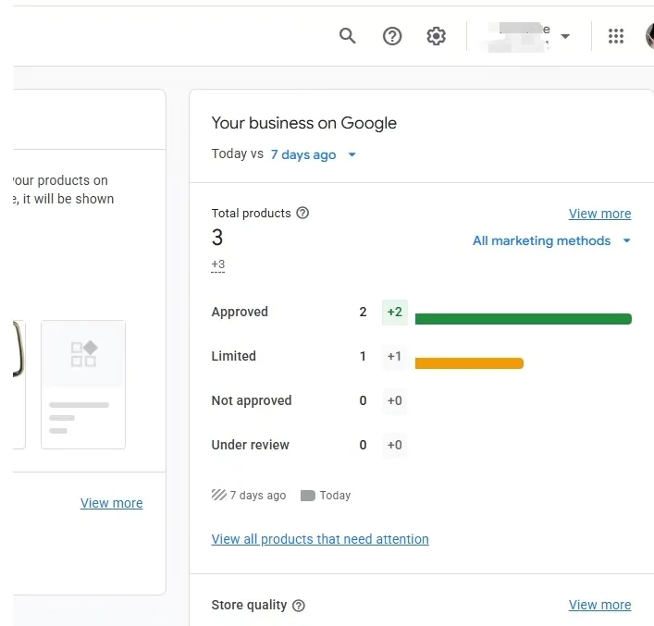Viewport: 654px width, 626px height.
Task: Click the +3 total products change
Action: click(218, 265)
